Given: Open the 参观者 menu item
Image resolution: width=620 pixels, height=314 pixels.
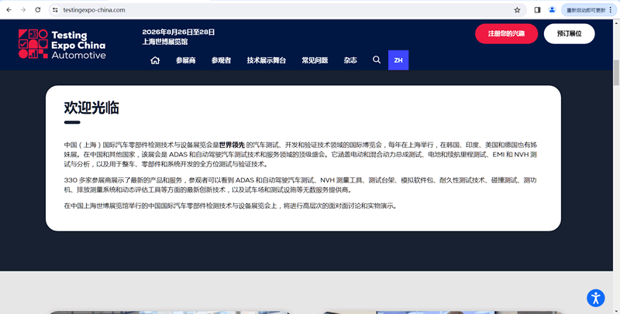Looking at the screenshot, I should pos(221,60).
